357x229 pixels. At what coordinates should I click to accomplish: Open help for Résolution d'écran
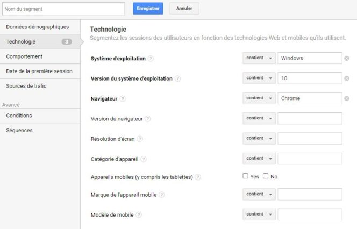140,139
